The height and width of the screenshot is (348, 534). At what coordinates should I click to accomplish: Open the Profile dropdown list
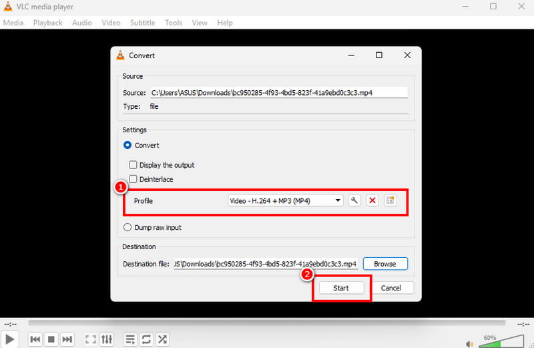pos(286,200)
